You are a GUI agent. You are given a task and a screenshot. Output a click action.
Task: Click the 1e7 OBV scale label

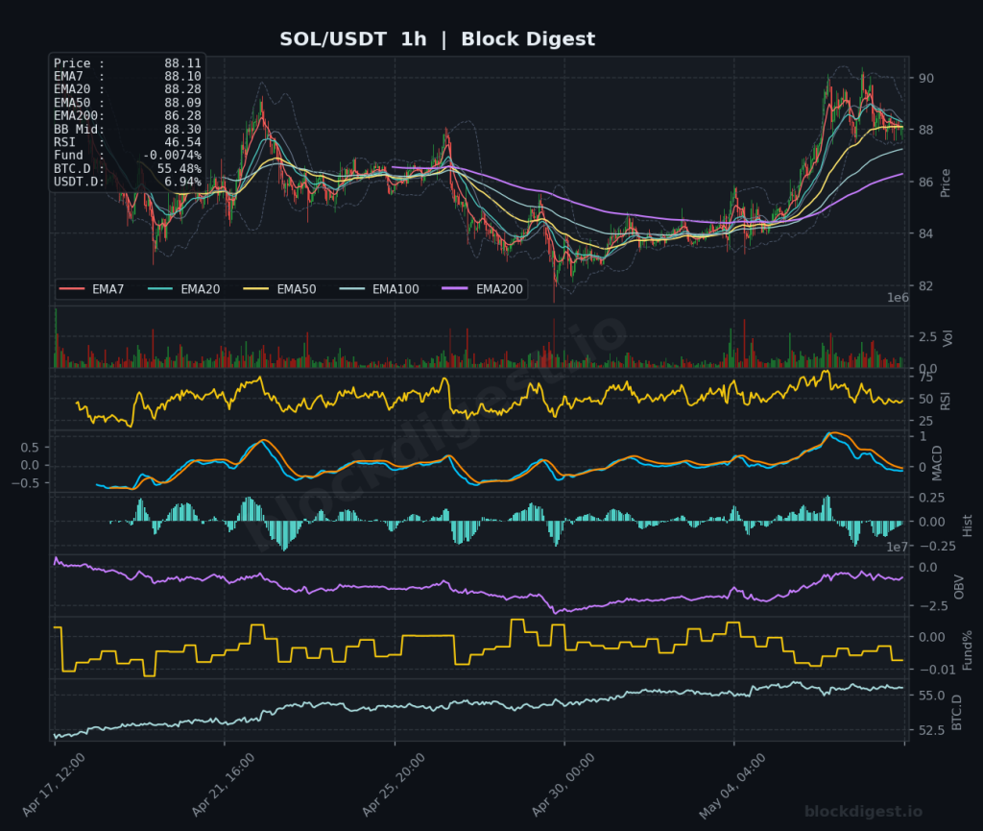[898, 548]
